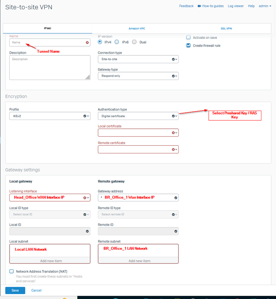Image resolution: width=276 pixels, height=299 pixels.
Task: Switch to the Amazon VPC tab
Action: pyautogui.click(x=137, y=29)
